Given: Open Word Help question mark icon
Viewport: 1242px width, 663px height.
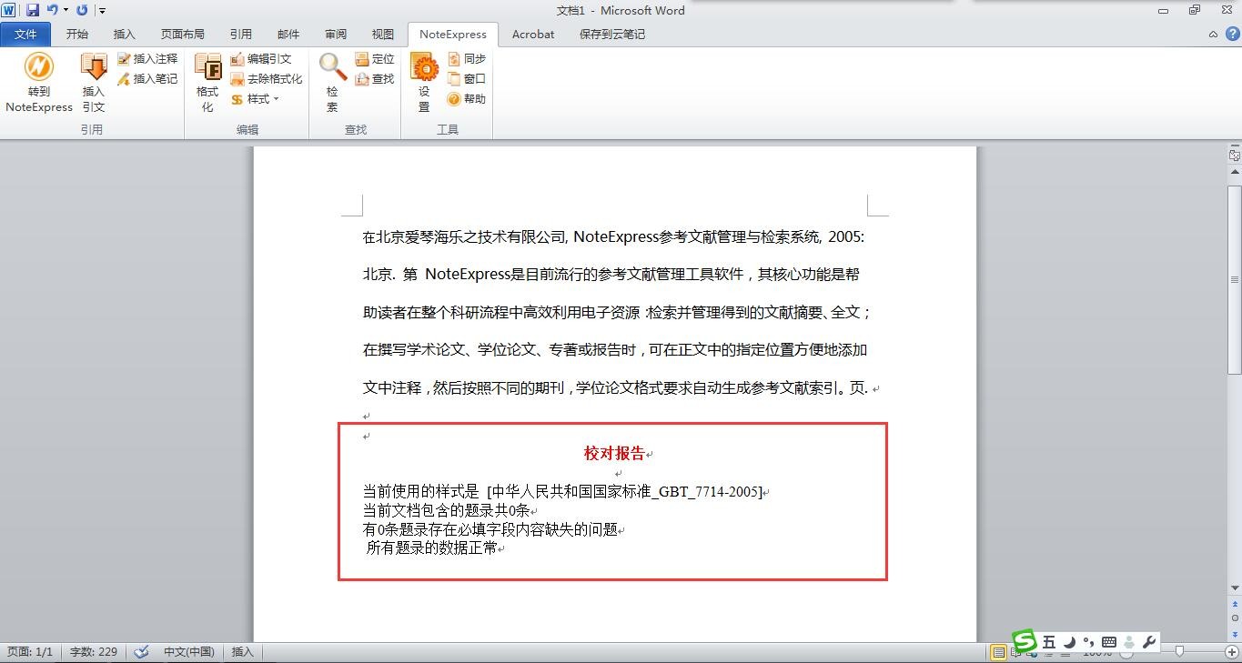Looking at the screenshot, I should click(x=1231, y=34).
